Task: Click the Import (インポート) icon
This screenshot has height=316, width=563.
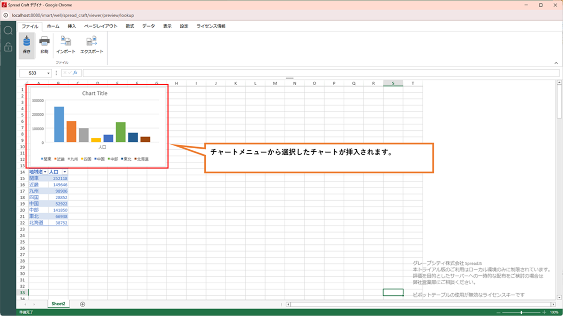Action: pos(66,45)
